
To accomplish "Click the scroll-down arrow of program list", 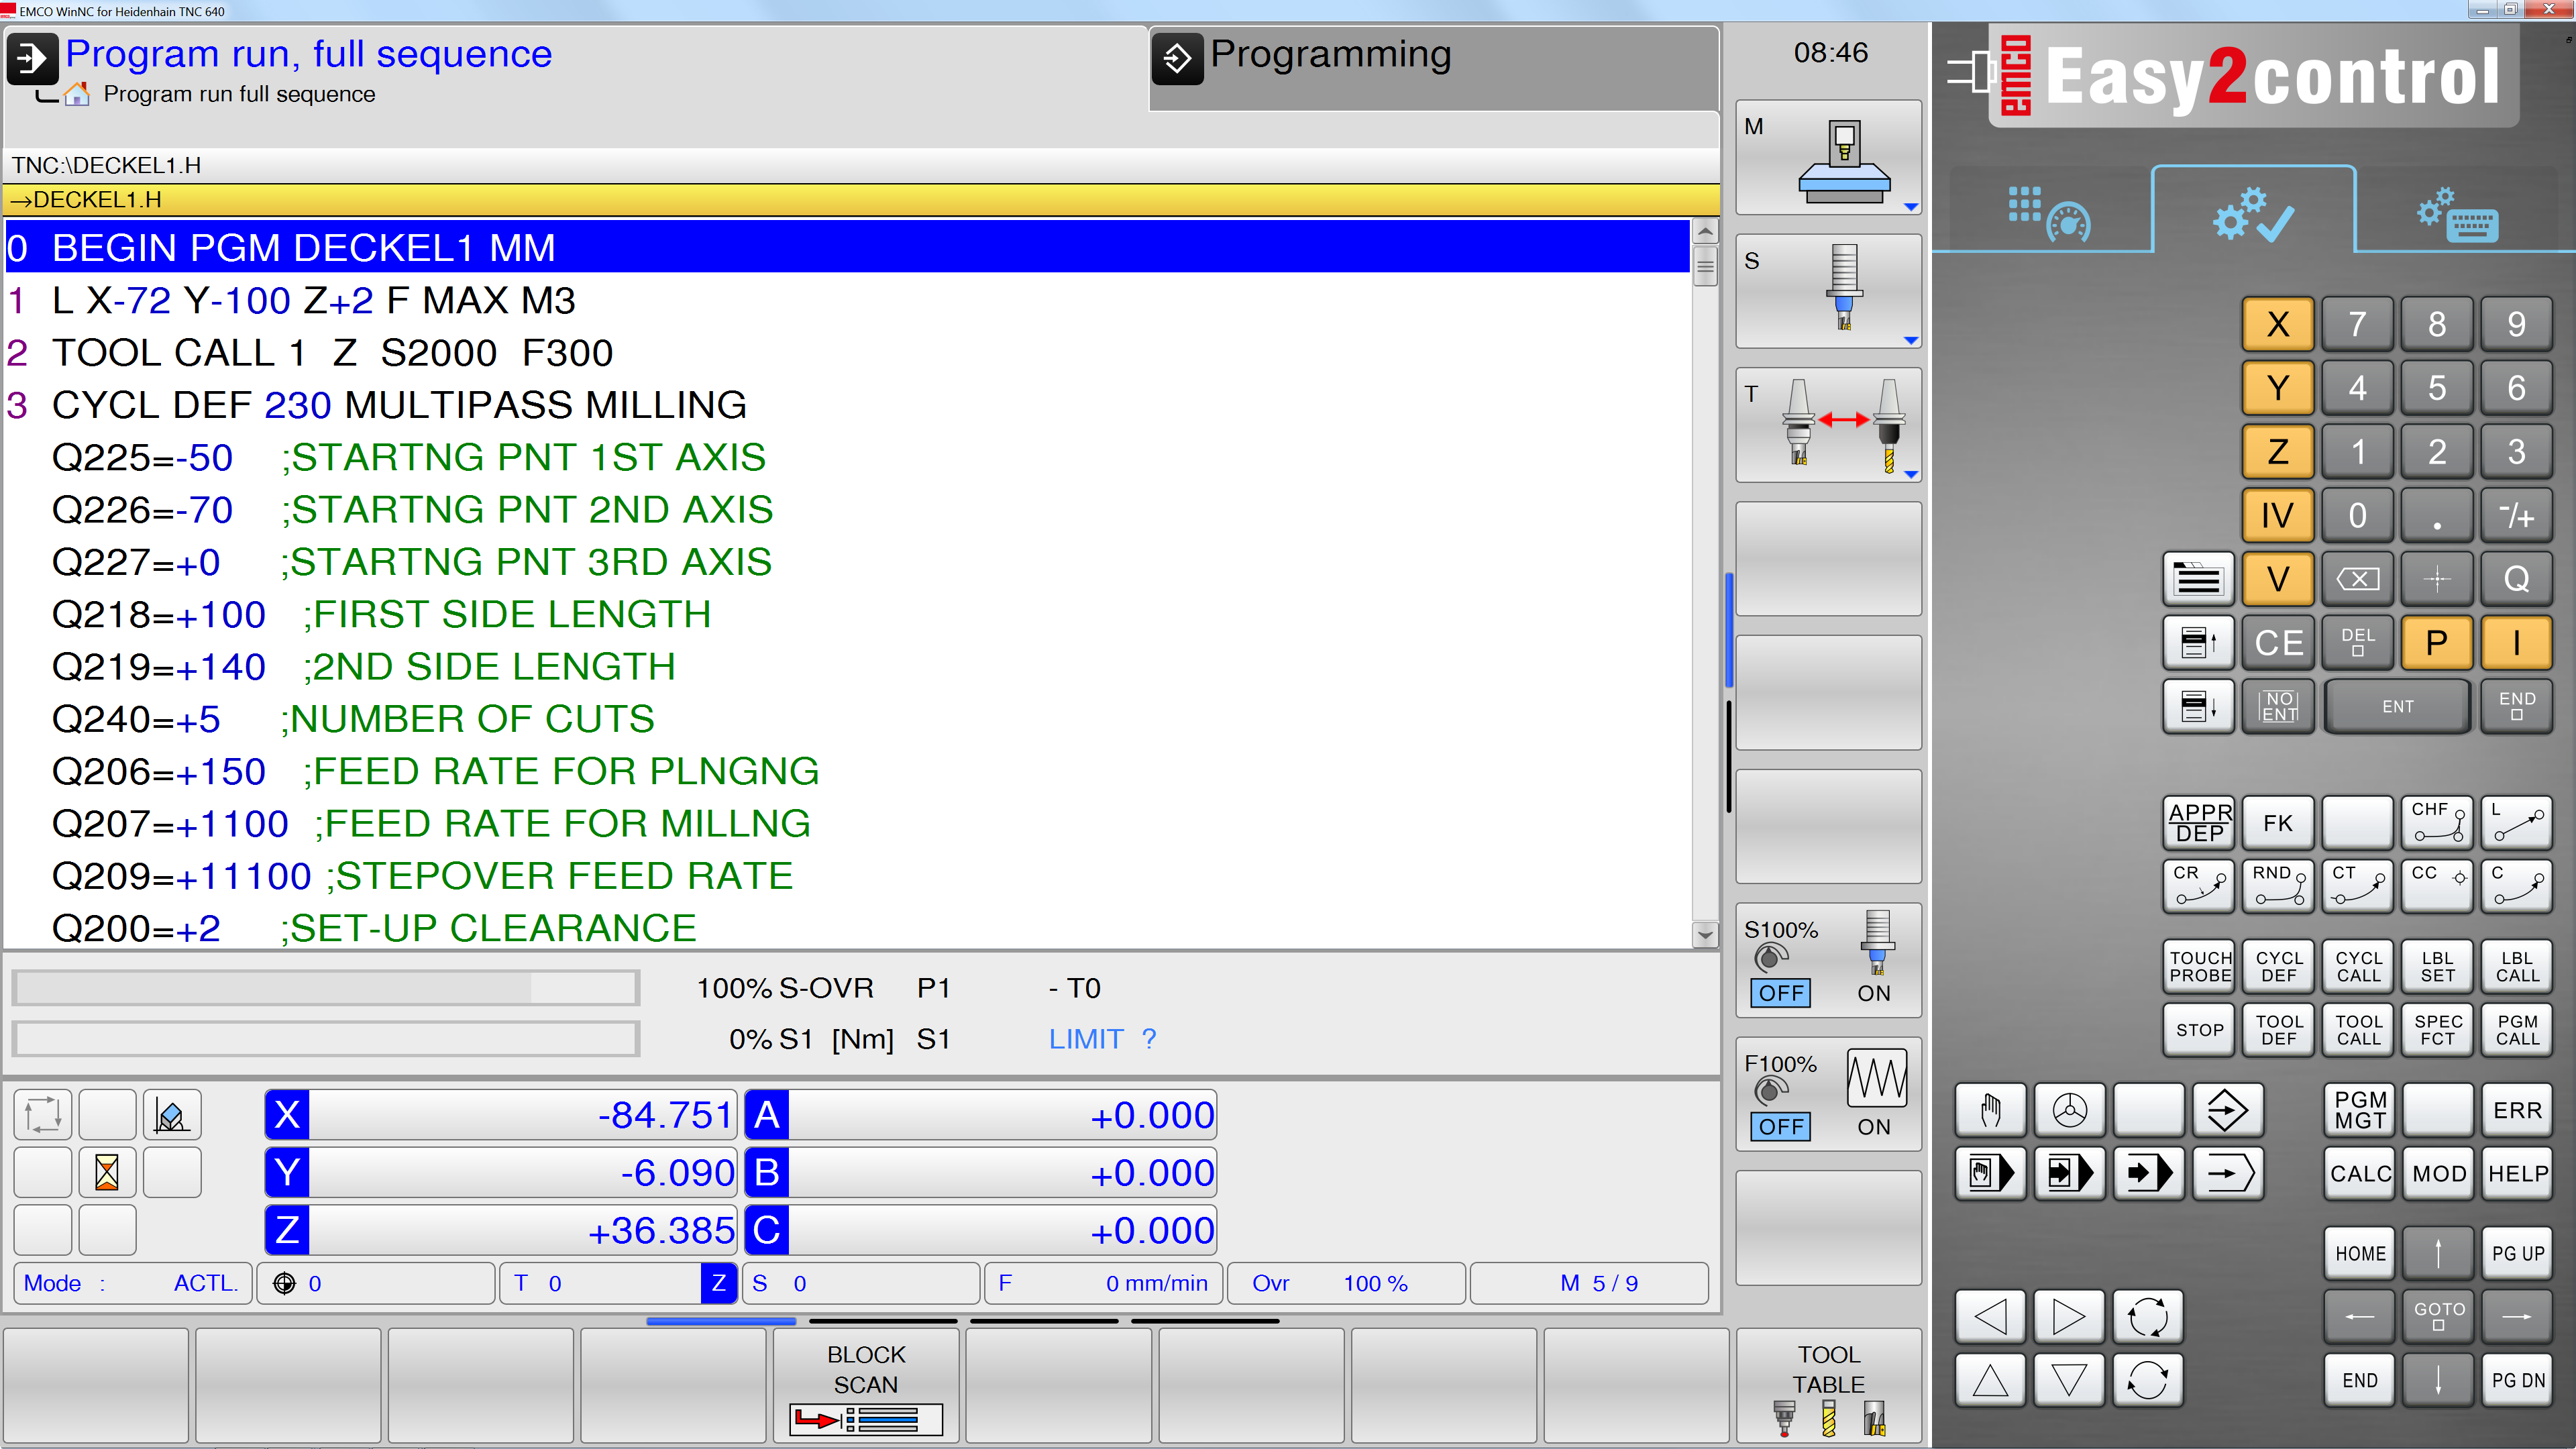I will point(1705,936).
